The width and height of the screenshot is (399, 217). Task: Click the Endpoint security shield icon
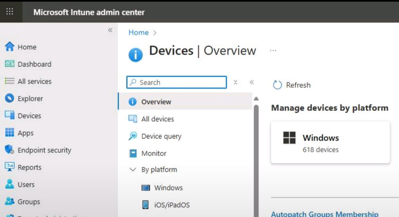click(x=10, y=150)
